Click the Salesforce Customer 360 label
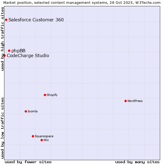Screen dimensions: 164x164 (x=36, y=20)
